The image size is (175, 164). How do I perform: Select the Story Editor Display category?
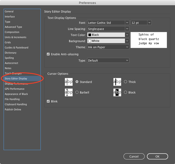tap(22, 78)
